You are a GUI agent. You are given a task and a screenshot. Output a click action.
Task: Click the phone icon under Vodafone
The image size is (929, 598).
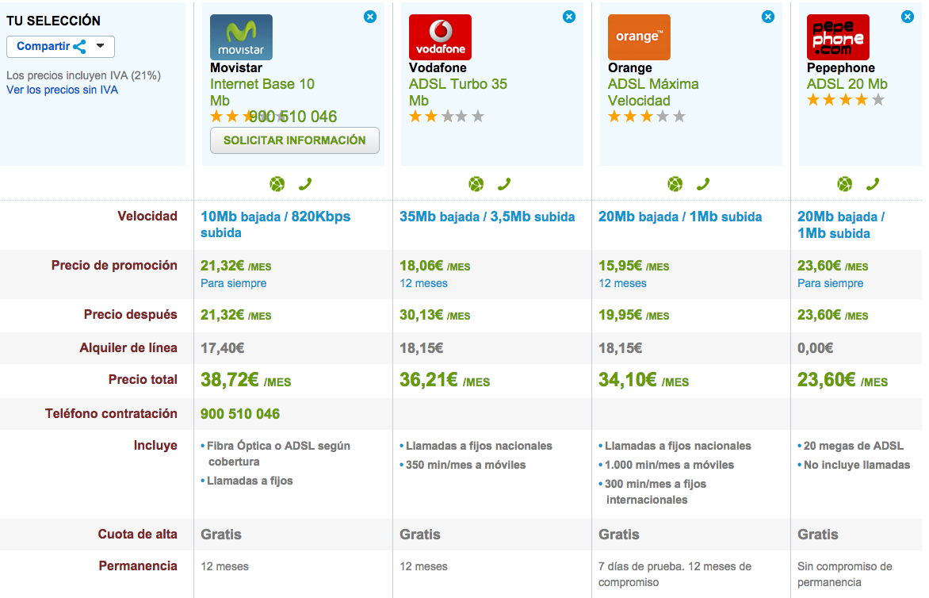504,184
